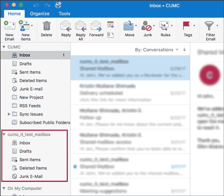Click the Forward envelope icon
This screenshot has width=224, height=196.
[96, 26]
